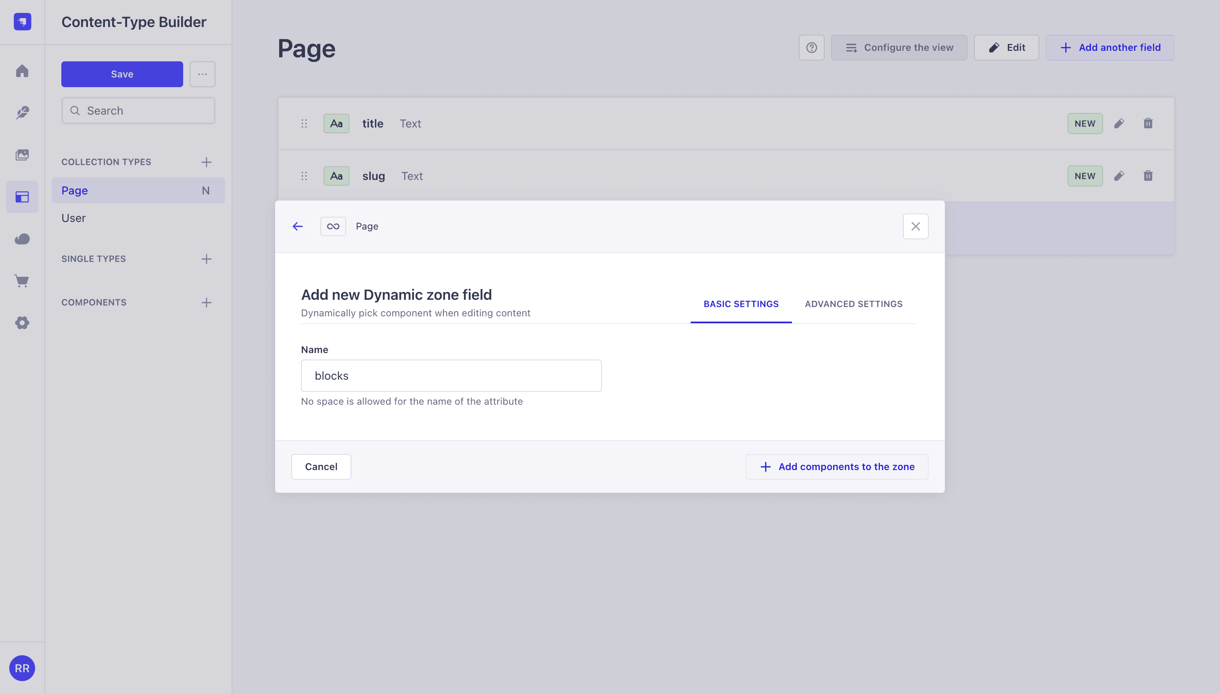Open the Marketplace cart icon

pyautogui.click(x=23, y=281)
